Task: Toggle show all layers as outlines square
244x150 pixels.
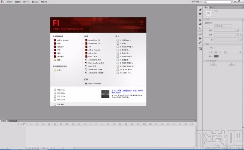Action: pyautogui.click(x=24, y=124)
